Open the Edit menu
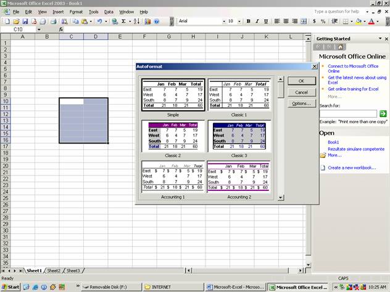 [28, 12]
